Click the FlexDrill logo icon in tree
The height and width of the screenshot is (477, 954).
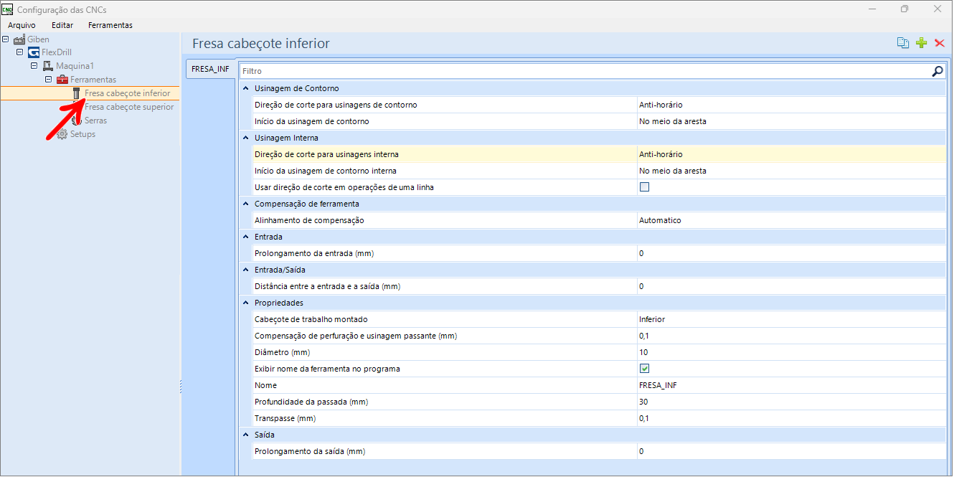coord(34,52)
